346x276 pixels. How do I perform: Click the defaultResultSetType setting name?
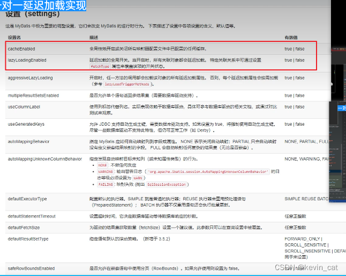28,239
